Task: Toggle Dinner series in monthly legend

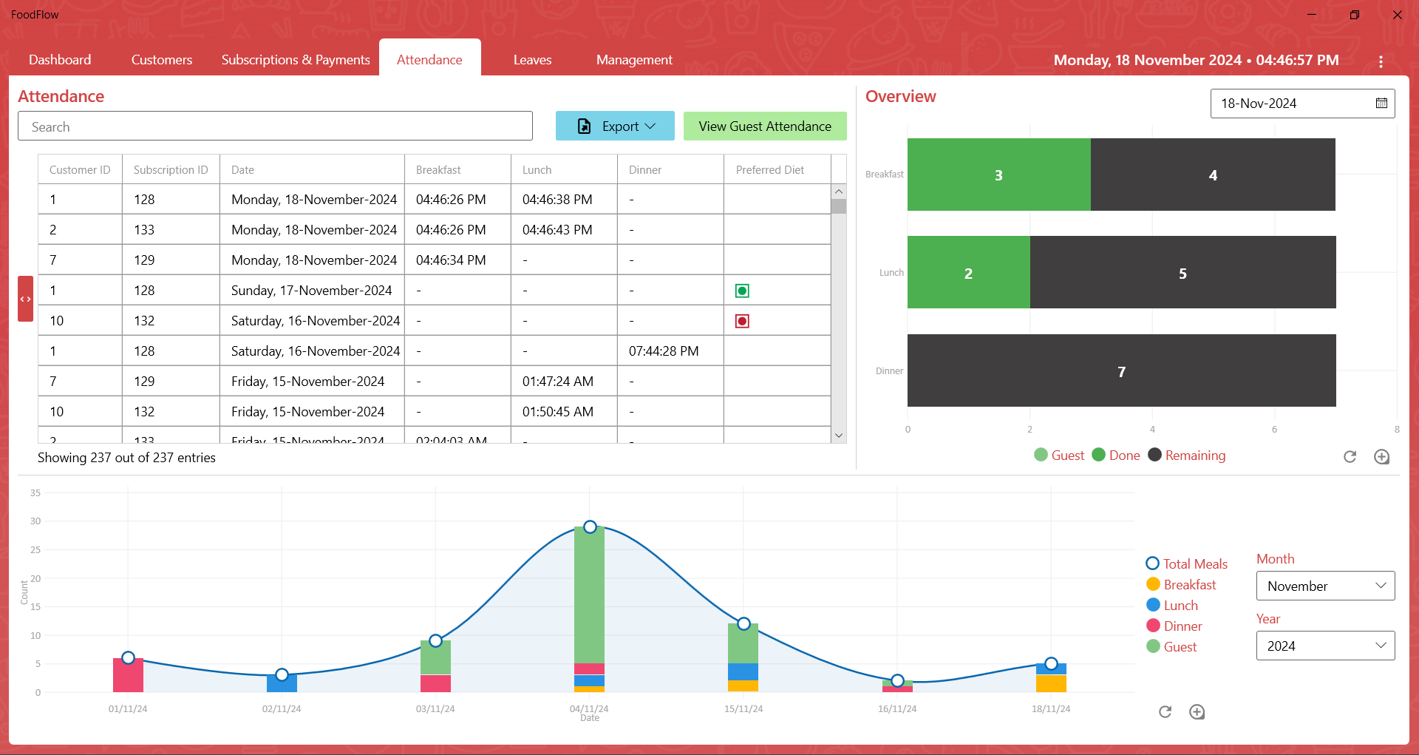Action: click(1174, 626)
